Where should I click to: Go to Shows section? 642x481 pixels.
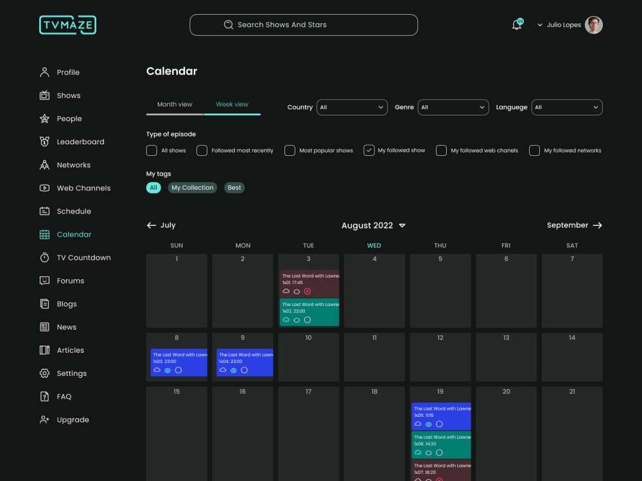pyautogui.click(x=60, y=96)
